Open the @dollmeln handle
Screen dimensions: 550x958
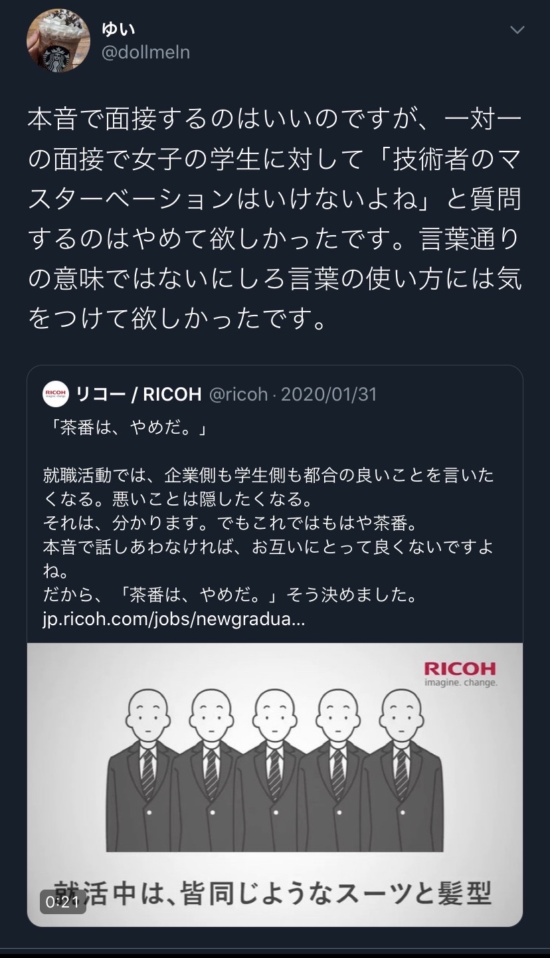pos(145,52)
